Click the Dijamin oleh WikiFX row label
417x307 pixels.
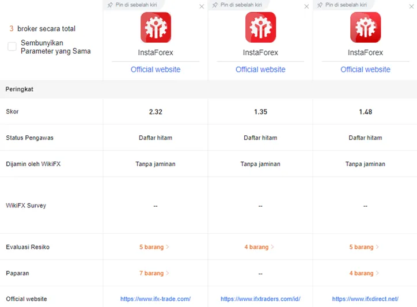click(33, 164)
